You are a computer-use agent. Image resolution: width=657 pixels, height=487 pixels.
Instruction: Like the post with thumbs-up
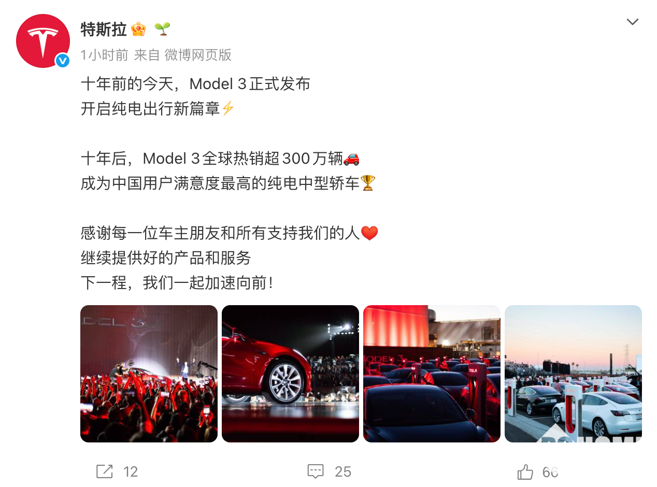click(525, 471)
